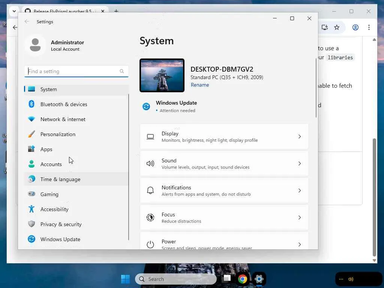Rename the PC via the Rename link

tap(200, 85)
